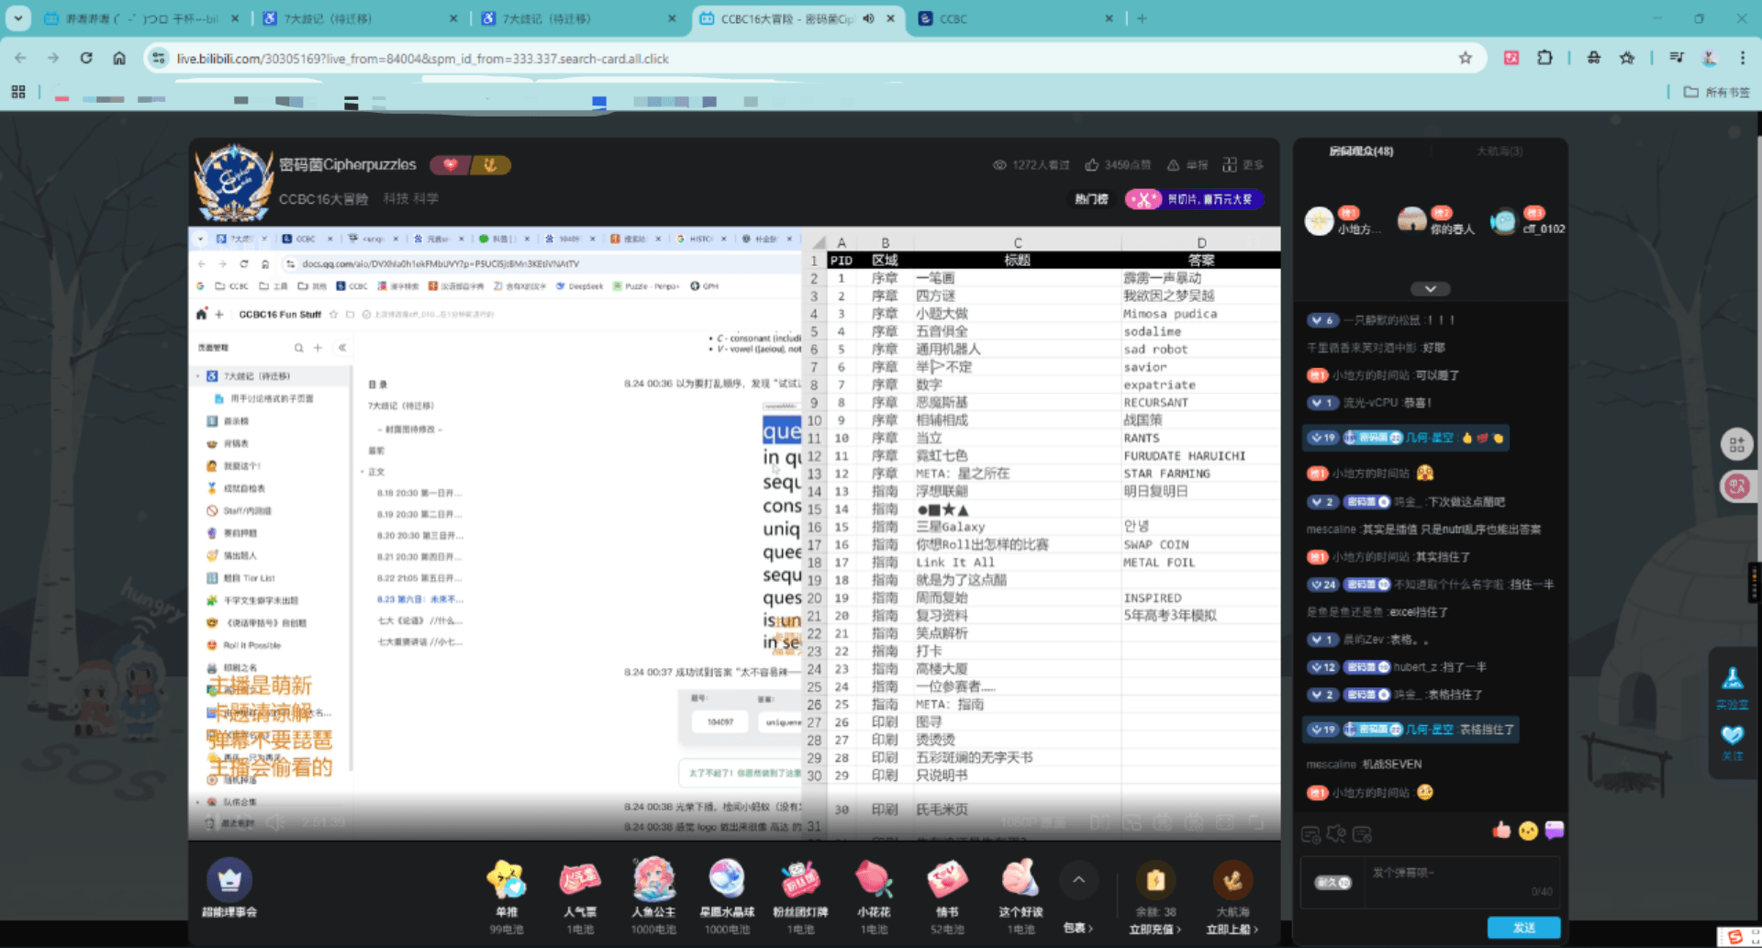Expand the audience ranking list chevron
Viewport: 1762px width, 948px height.
[x=1430, y=289]
